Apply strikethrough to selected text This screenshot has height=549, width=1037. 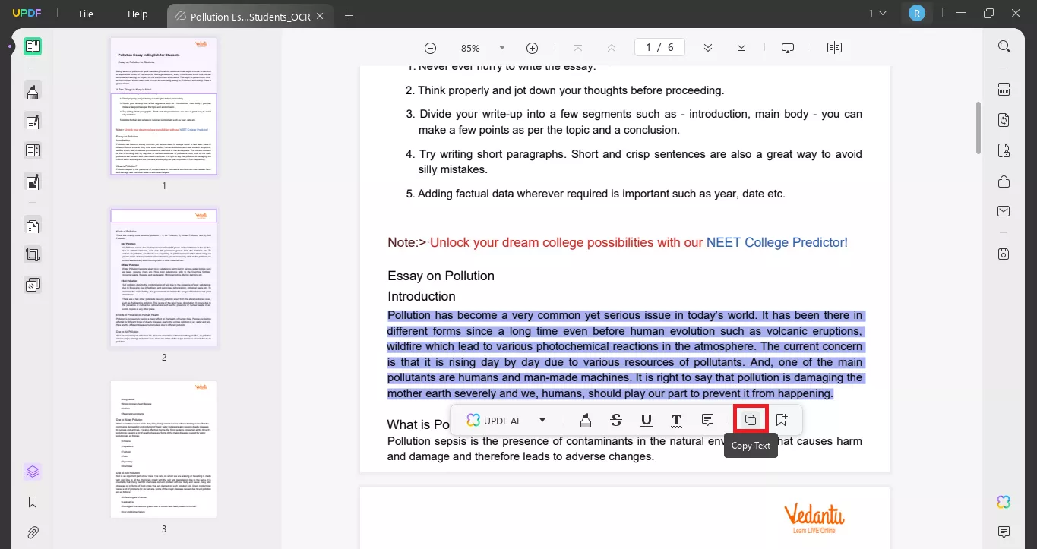pos(616,420)
